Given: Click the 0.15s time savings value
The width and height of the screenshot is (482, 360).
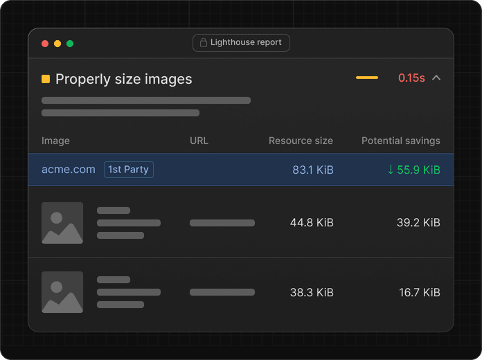Looking at the screenshot, I should point(411,78).
